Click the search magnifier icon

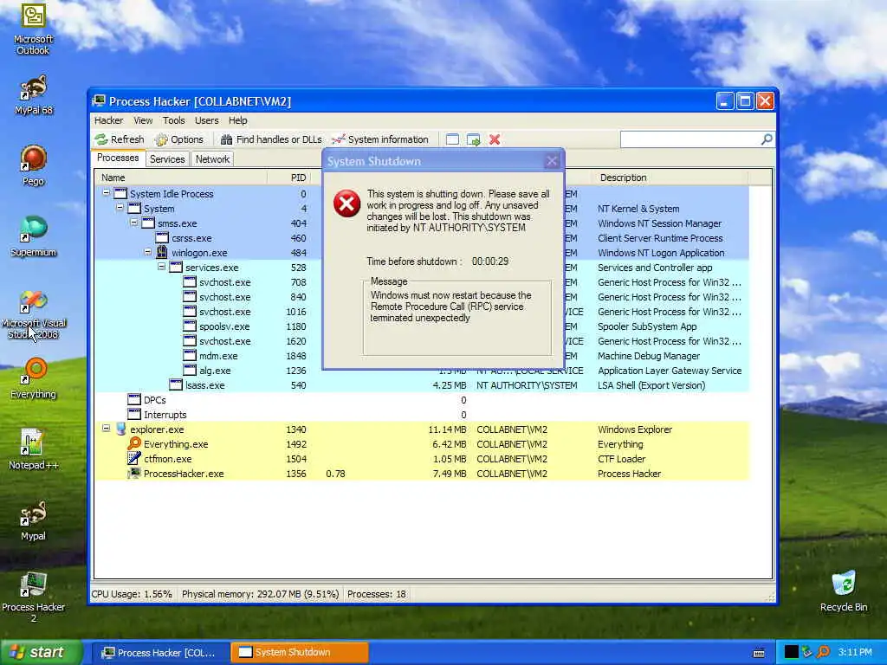(x=767, y=139)
